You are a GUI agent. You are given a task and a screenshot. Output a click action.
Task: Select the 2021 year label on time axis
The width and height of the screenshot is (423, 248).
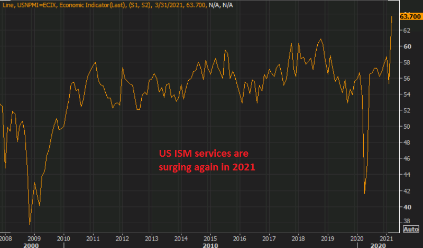coord(387,239)
